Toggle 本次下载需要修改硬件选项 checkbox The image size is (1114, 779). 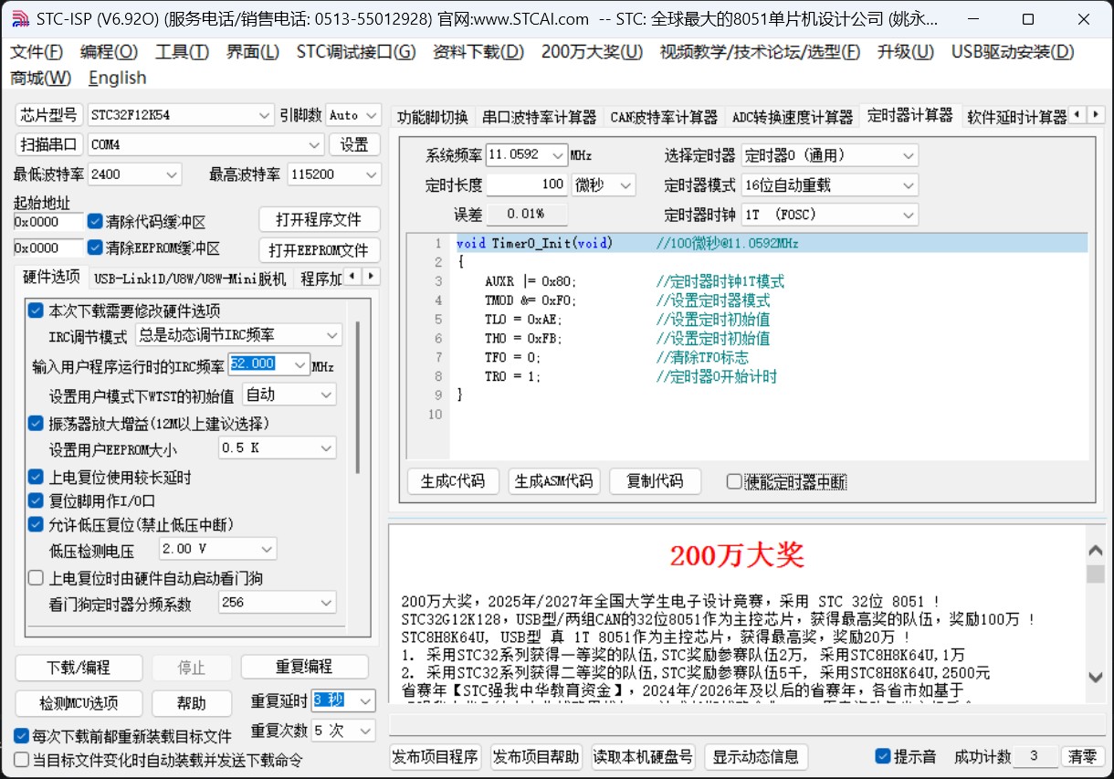point(36,311)
